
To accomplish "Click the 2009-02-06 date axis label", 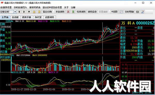I will [x=49, y=90].
